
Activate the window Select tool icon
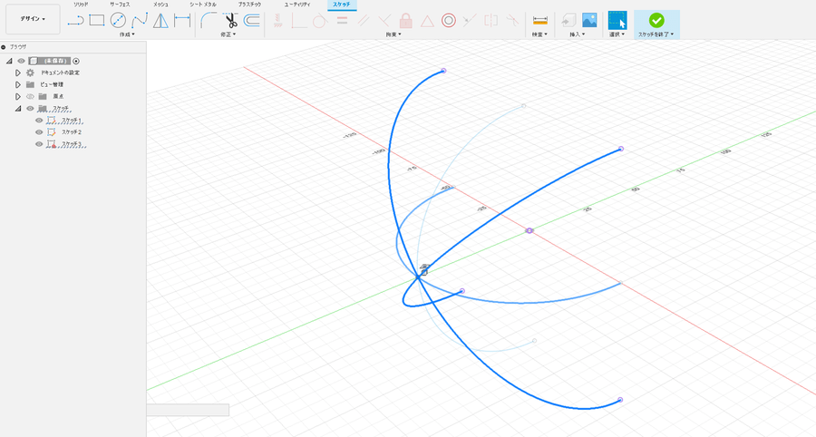click(617, 21)
